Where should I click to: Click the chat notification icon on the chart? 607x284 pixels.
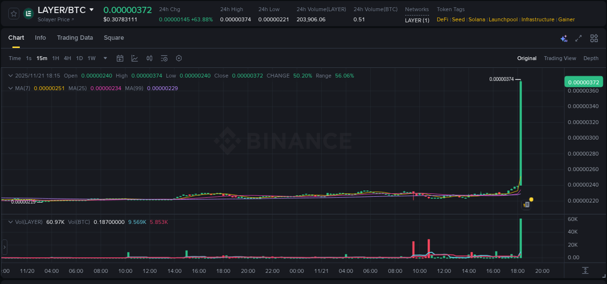point(526,205)
